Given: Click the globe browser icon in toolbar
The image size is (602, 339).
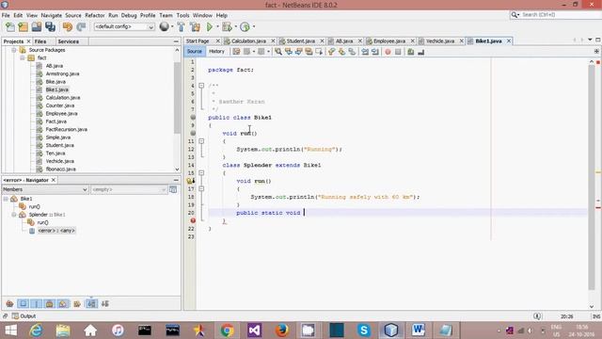Looking at the screenshot, I should (164, 26).
